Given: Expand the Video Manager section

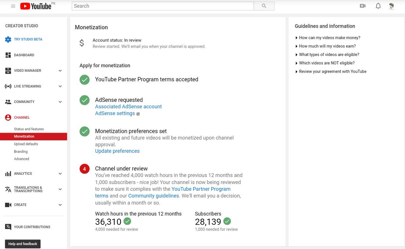Looking at the screenshot, I should coord(60,71).
